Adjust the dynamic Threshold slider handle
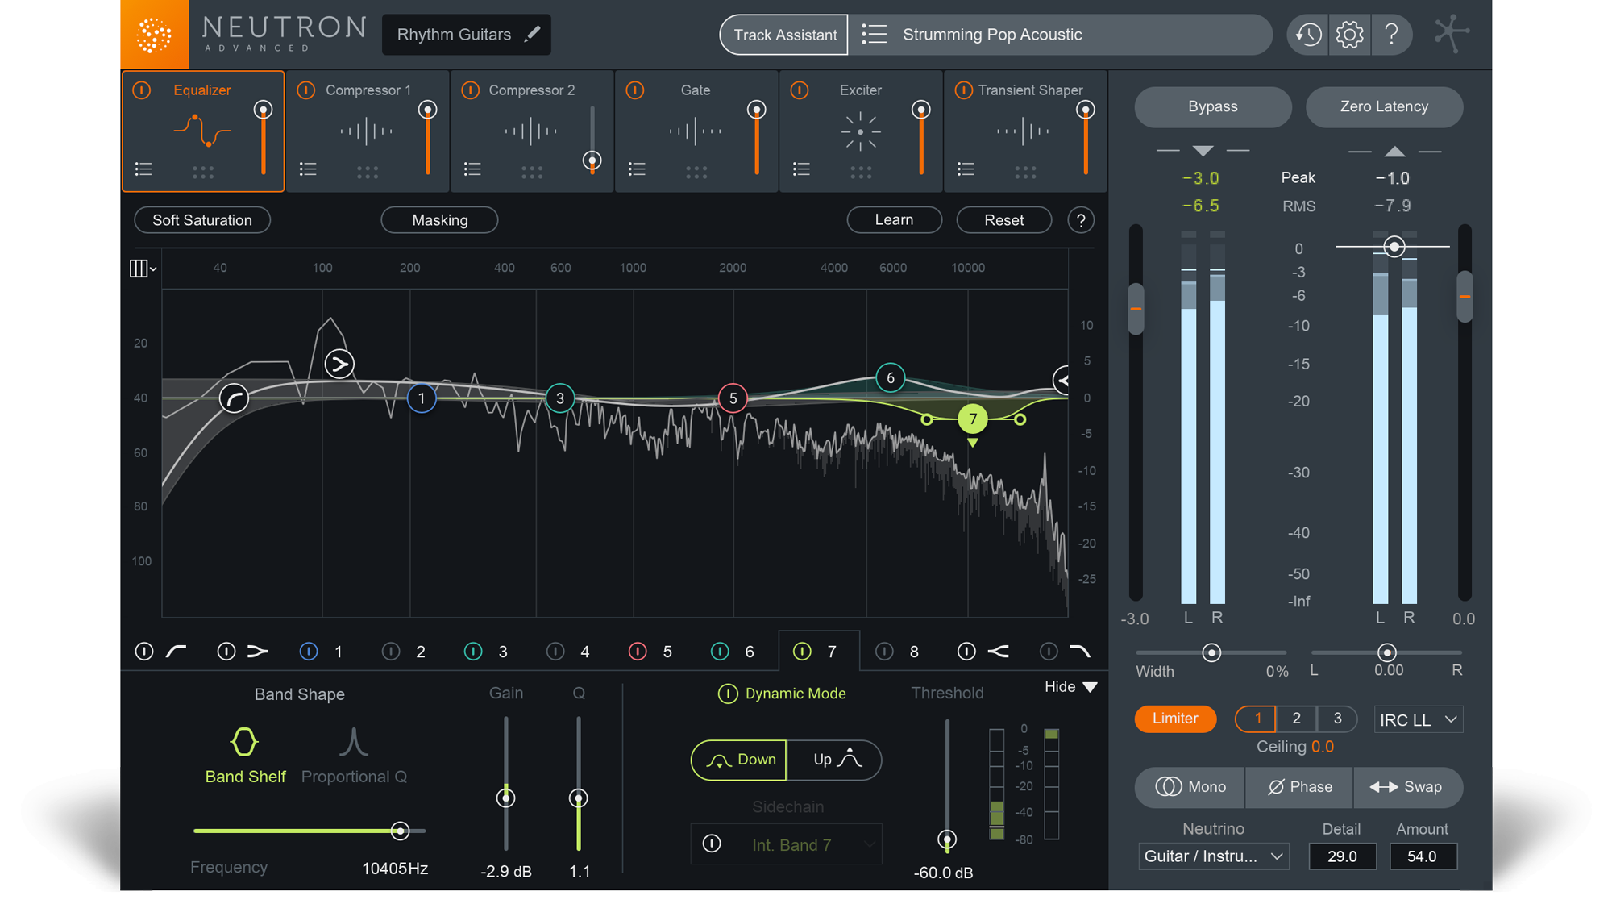 [947, 839]
